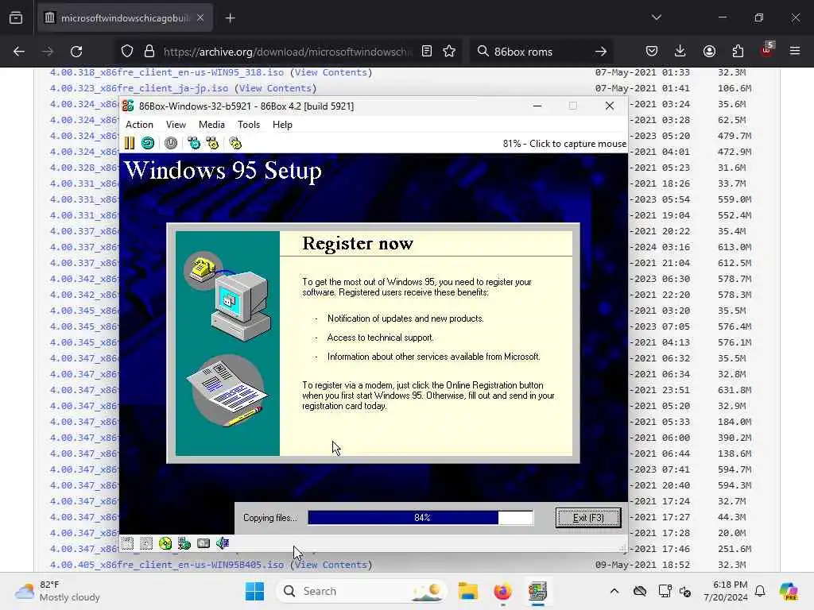This screenshot has width=814, height=610.
Task: Open the Windows Start menu
Action: 254,591
